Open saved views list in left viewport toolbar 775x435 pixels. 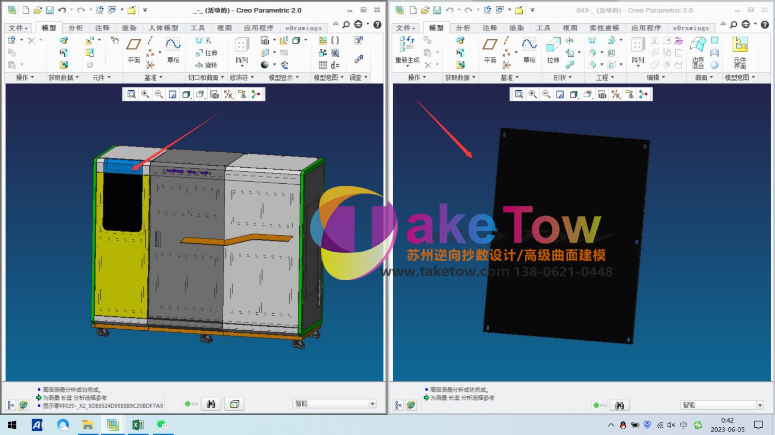200,94
